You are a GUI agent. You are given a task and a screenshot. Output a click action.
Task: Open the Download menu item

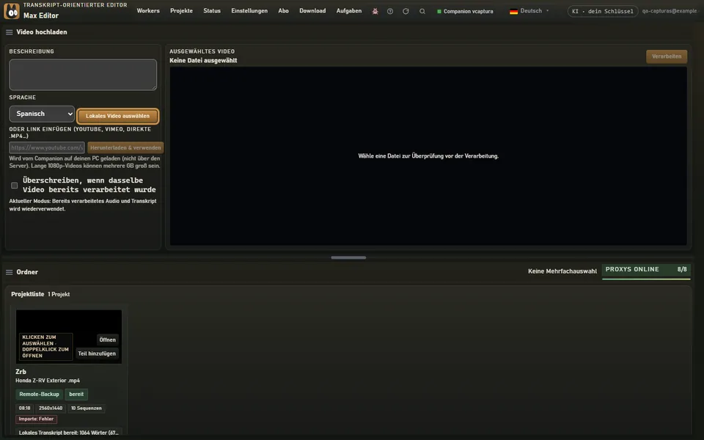(312, 11)
